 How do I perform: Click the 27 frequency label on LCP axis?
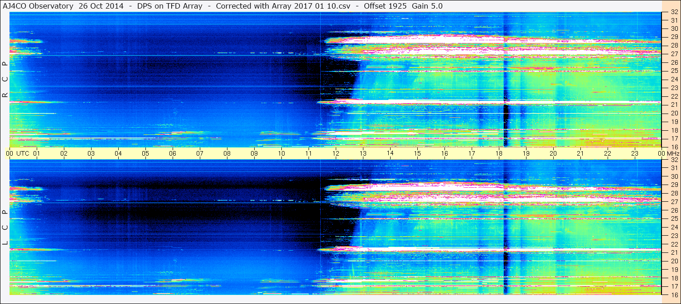point(674,202)
